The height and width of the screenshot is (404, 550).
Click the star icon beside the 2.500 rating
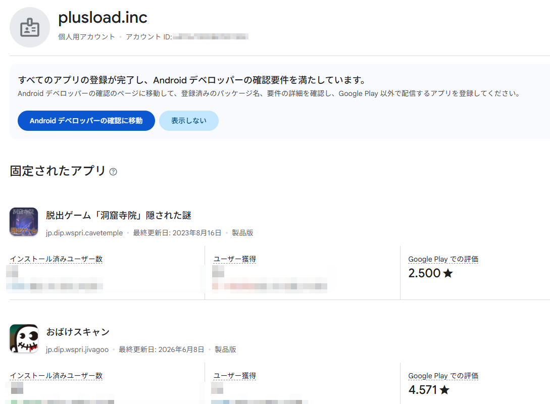(448, 273)
